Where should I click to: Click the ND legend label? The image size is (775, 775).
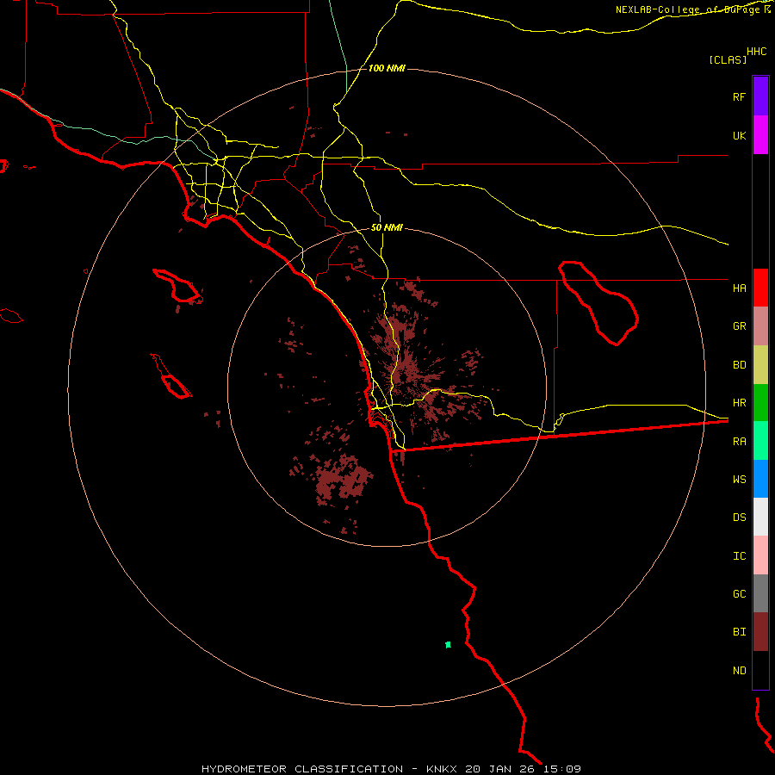(x=739, y=670)
